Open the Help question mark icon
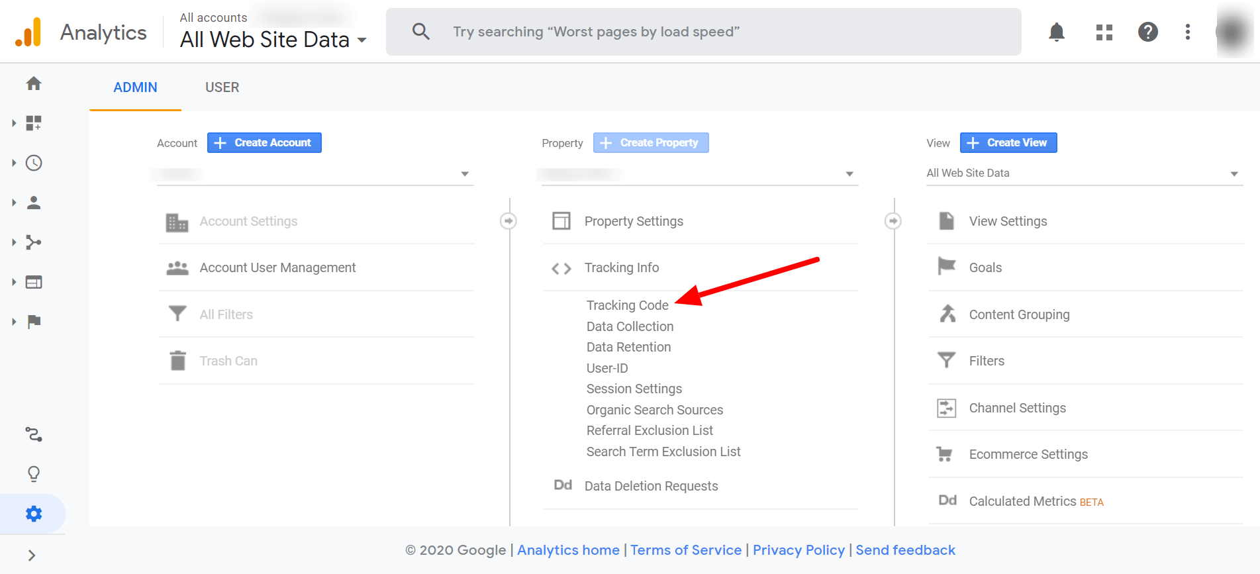The image size is (1260, 574). (1148, 32)
